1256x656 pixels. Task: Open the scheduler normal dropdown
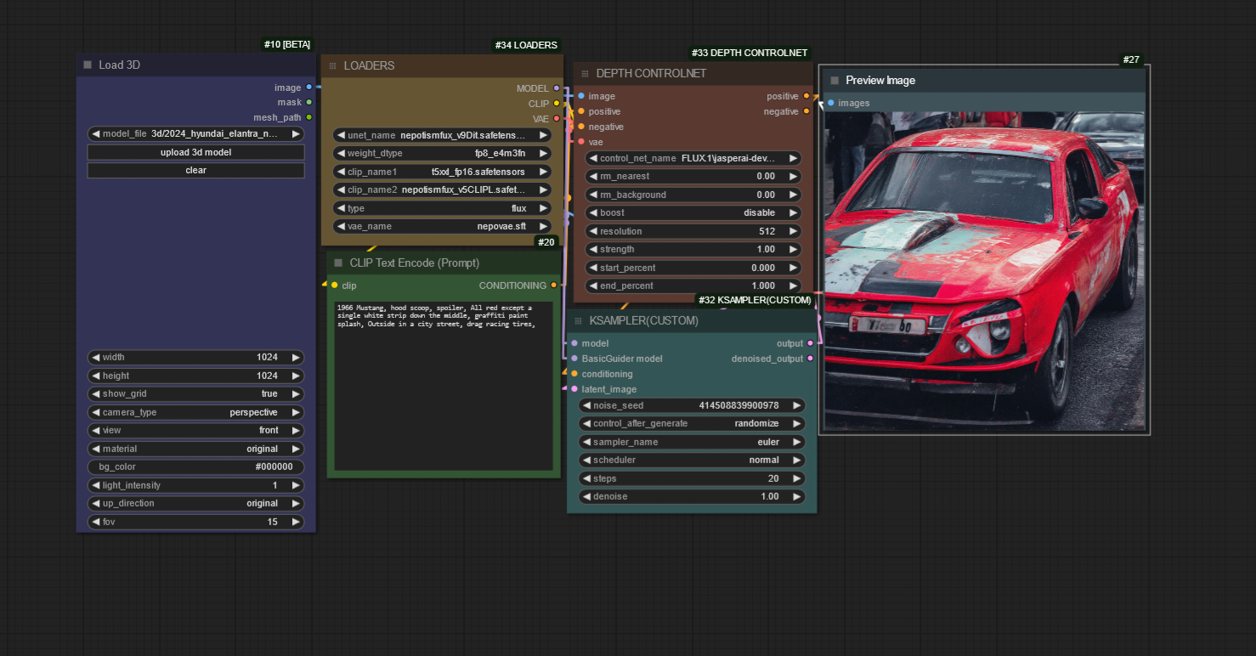point(693,460)
